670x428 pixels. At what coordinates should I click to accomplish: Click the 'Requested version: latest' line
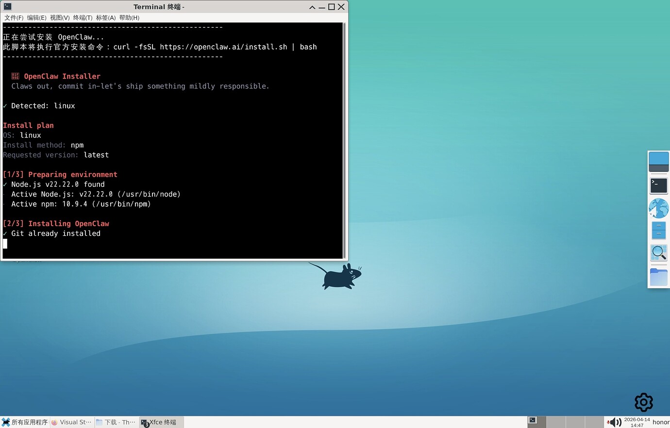pyautogui.click(x=56, y=155)
